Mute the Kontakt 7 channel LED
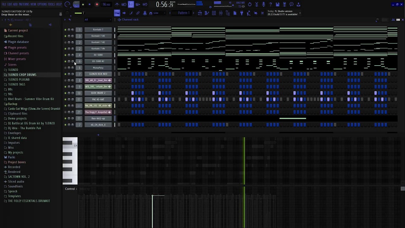 pyautogui.click(x=65, y=30)
